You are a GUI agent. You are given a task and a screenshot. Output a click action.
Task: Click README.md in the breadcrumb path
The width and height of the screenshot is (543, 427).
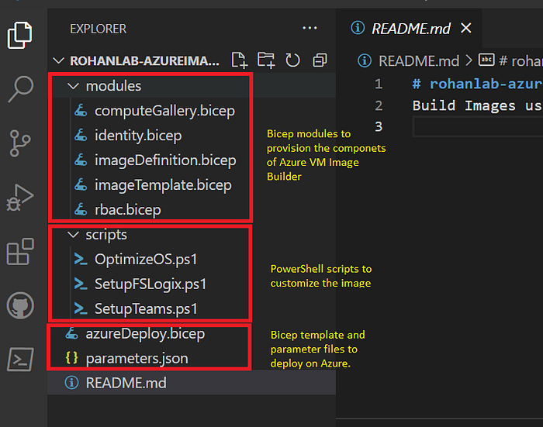point(418,61)
